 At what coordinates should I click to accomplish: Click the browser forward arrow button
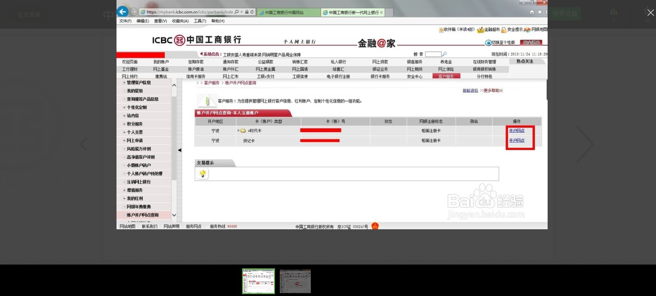(x=134, y=11)
